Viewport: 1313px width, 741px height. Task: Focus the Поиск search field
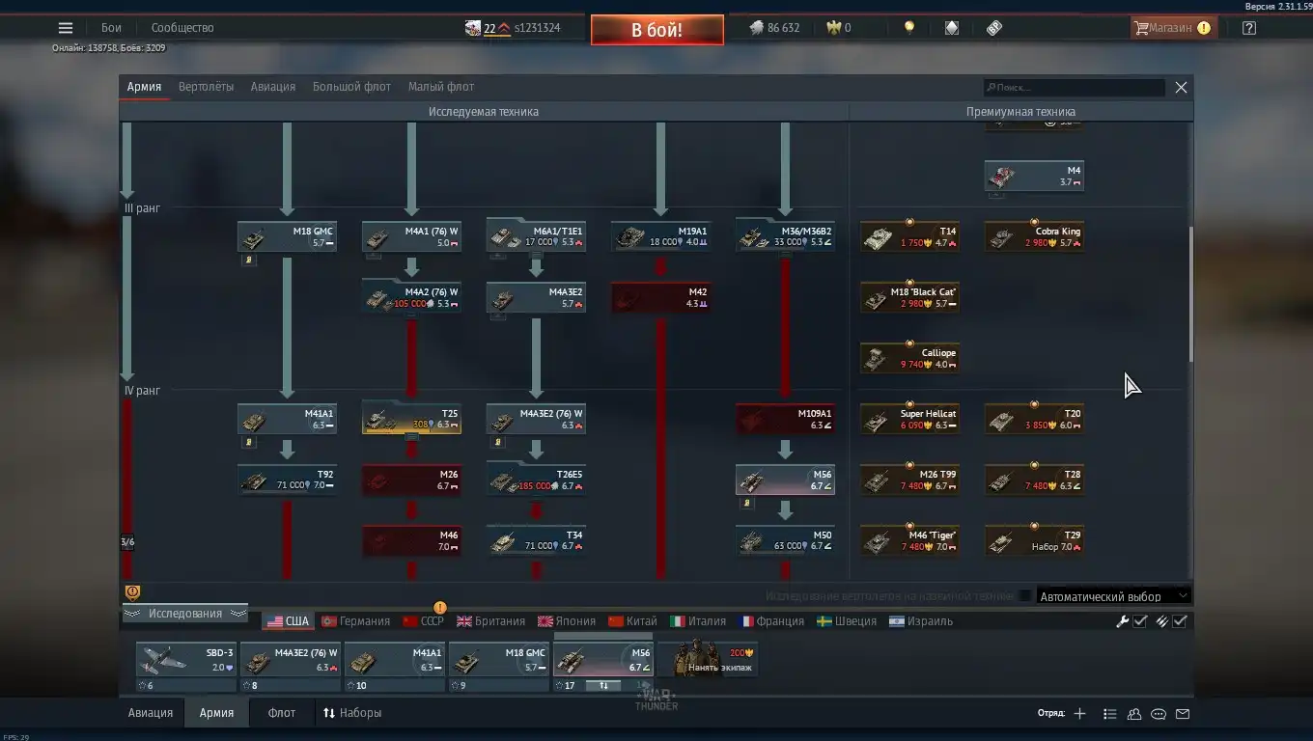tap(1075, 88)
